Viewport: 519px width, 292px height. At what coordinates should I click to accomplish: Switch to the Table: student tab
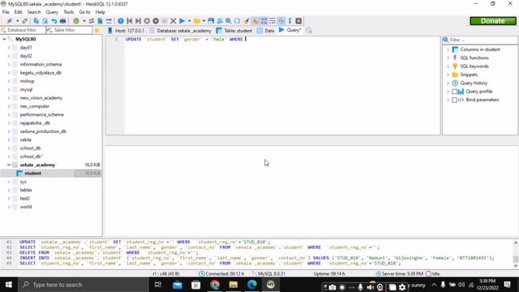[234, 31]
